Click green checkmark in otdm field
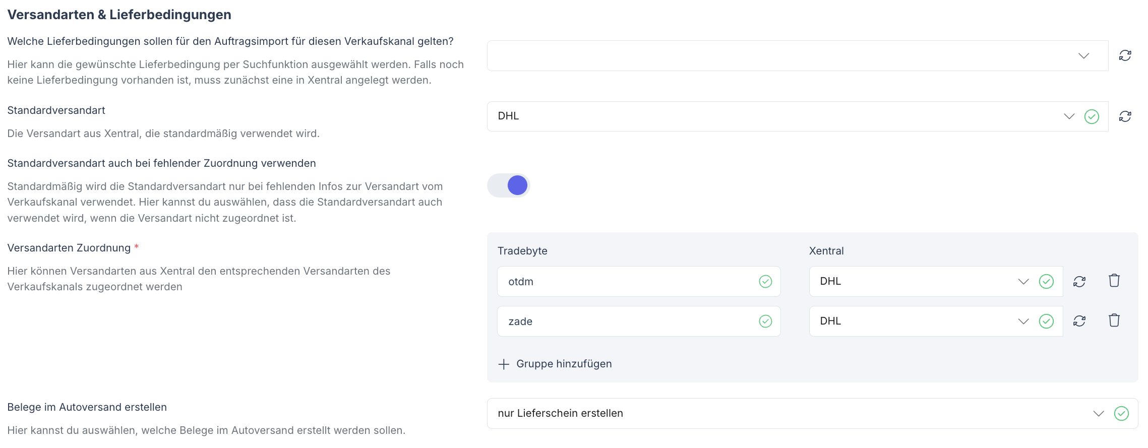The image size is (1148, 448). click(765, 282)
